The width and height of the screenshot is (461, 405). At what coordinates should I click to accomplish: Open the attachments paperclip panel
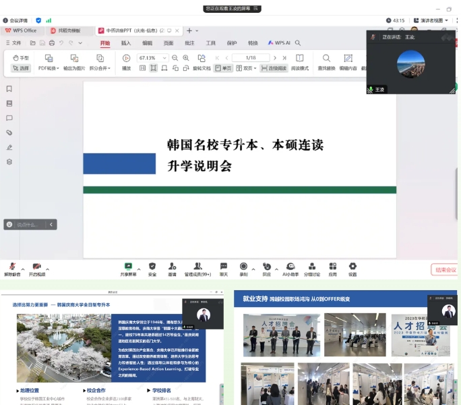(9, 132)
